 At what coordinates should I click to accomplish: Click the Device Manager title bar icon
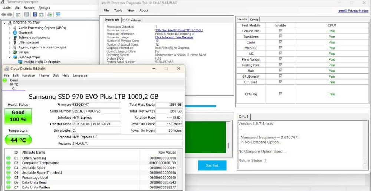(3, 2)
